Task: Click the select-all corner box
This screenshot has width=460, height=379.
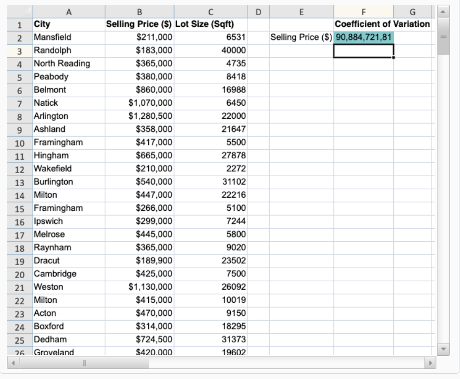Action: (x=19, y=12)
